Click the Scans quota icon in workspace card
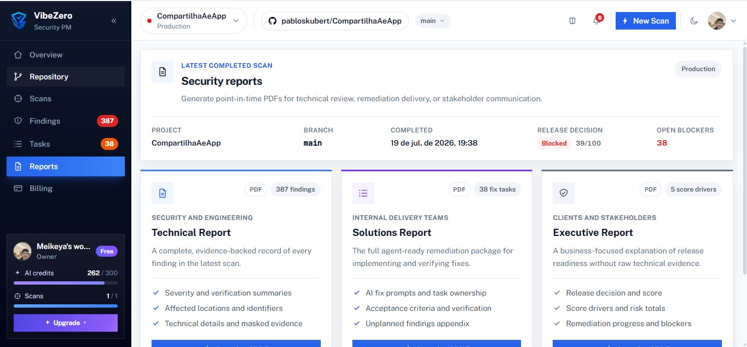The height and width of the screenshot is (347, 747). click(x=18, y=296)
